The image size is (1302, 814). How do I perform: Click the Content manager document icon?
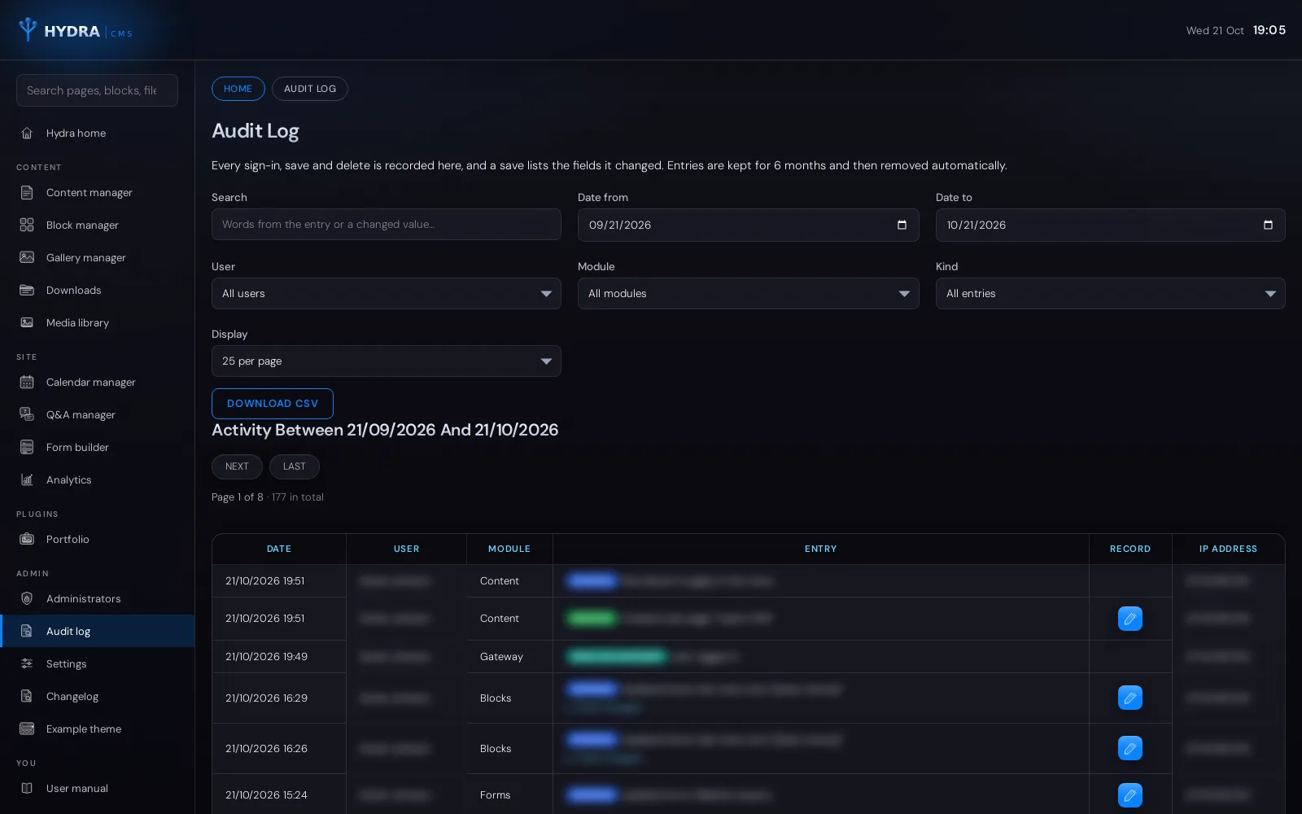[x=27, y=192]
